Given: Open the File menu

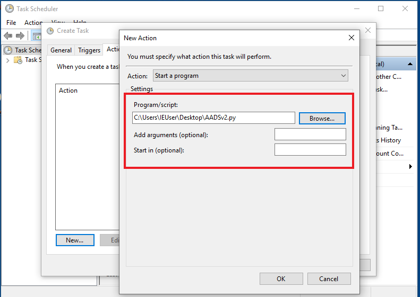Looking at the screenshot, I should click(11, 23).
